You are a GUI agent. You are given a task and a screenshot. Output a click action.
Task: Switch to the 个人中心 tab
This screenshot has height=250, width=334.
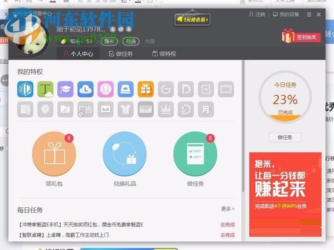click(78, 53)
